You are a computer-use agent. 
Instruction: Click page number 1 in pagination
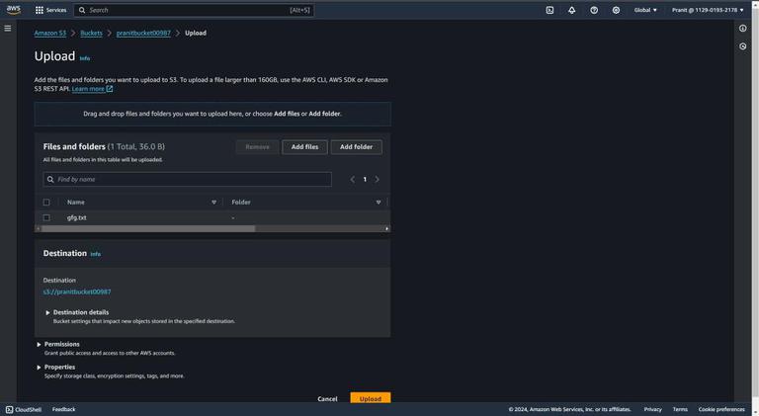pyautogui.click(x=365, y=180)
